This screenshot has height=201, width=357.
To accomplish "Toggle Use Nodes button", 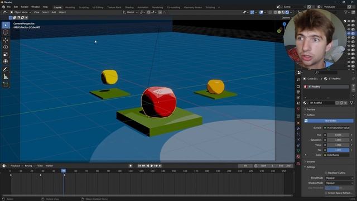I will (x=329, y=121).
